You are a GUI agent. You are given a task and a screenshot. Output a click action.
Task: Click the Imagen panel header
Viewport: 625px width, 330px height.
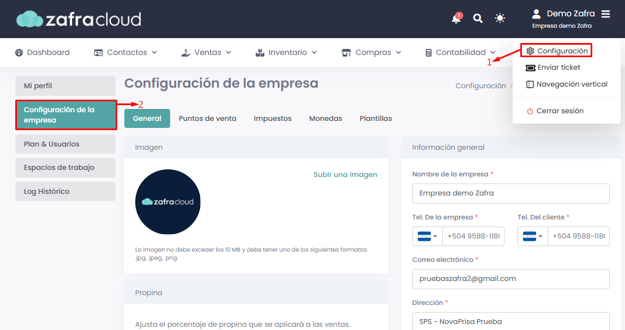click(x=256, y=148)
